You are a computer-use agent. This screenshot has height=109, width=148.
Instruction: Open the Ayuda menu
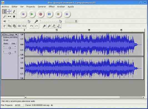[x=71, y=7]
